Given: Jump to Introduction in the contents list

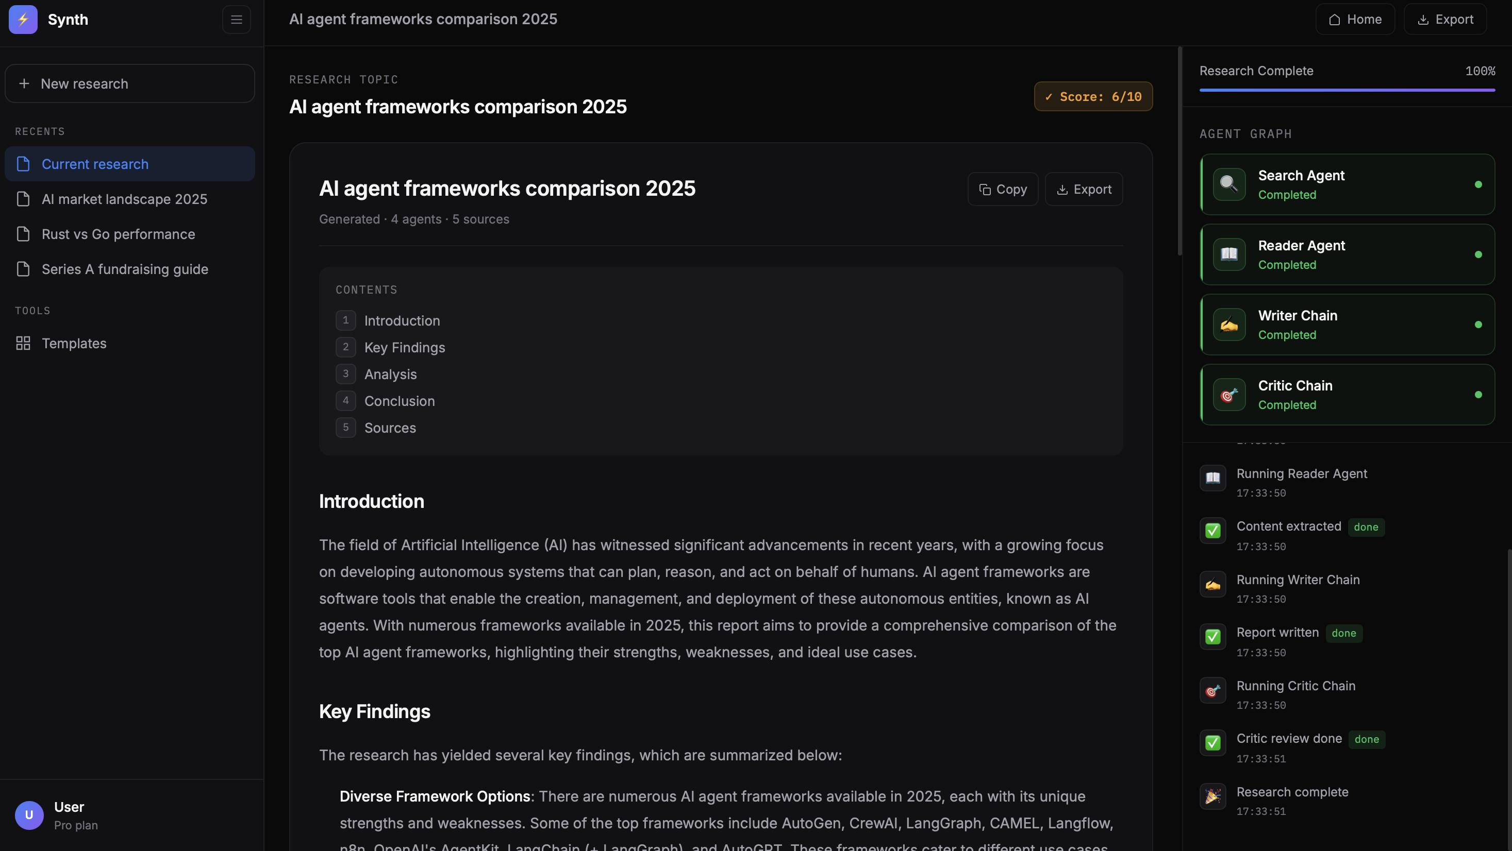Looking at the screenshot, I should [x=402, y=321].
